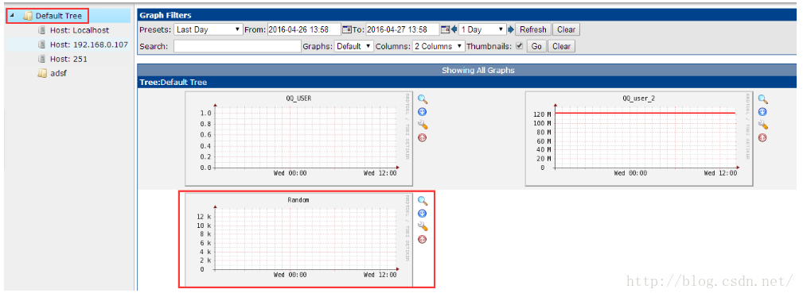Select Host: 192.168.0.107 in the tree
Viewport: 803px width, 297px height.
pos(88,44)
